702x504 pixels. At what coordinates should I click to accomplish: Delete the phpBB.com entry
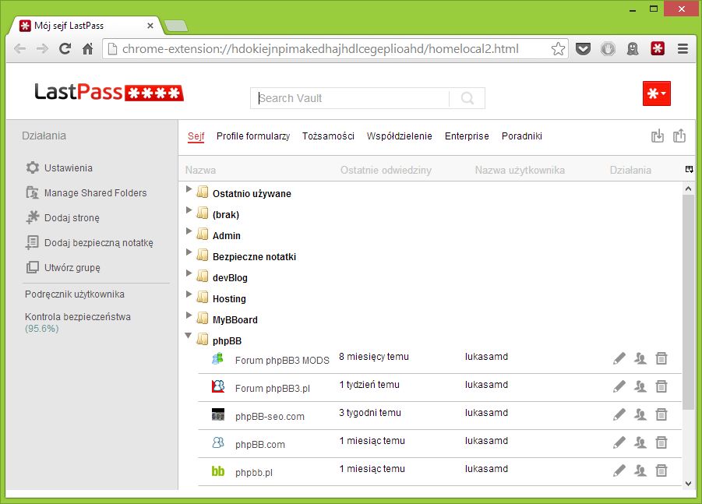click(x=661, y=442)
